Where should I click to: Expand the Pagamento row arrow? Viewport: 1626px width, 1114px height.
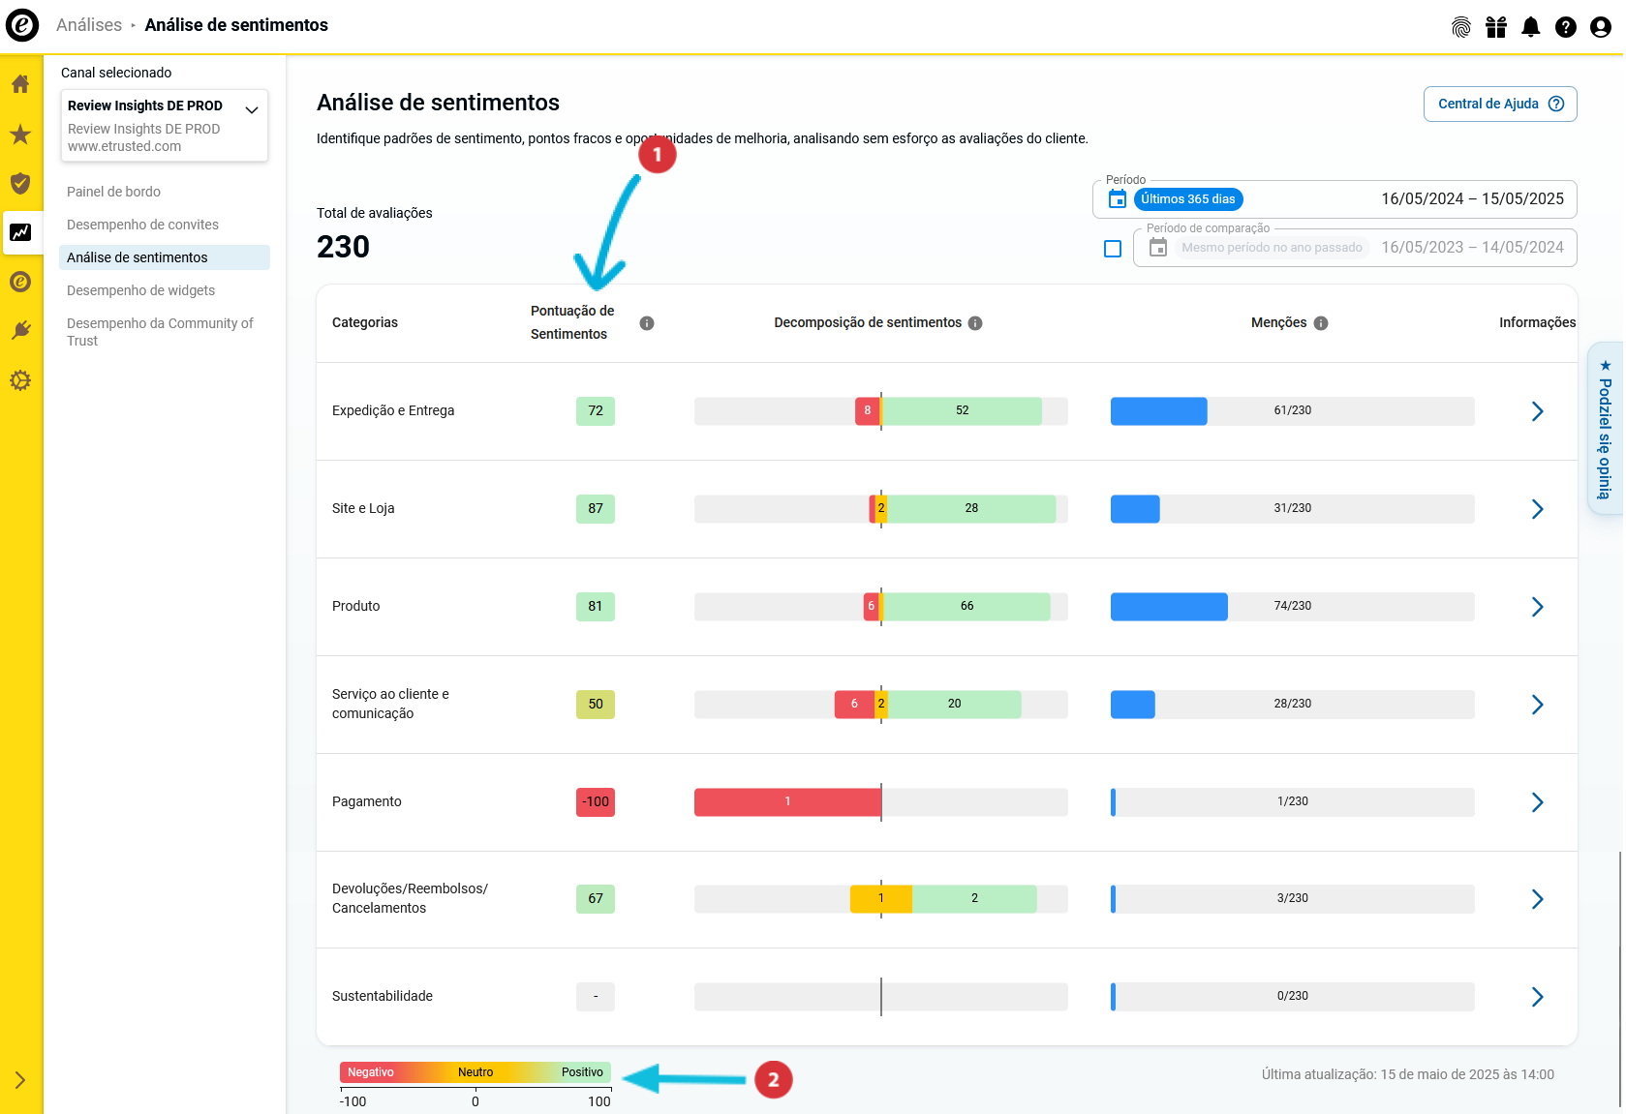[1537, 802]
